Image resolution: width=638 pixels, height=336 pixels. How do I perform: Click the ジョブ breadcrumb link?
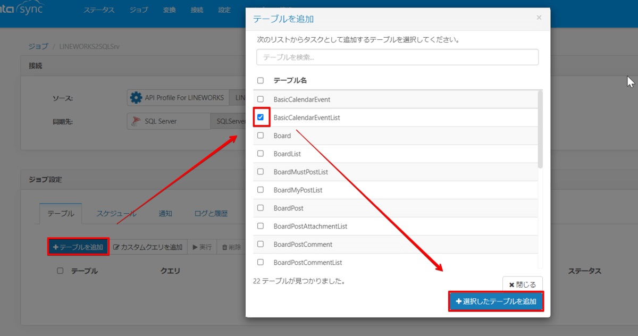click(x=38, y=46)
